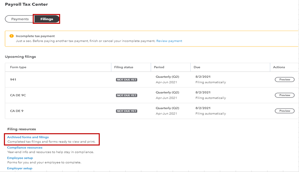Click the Due column header

click(197, 67)
